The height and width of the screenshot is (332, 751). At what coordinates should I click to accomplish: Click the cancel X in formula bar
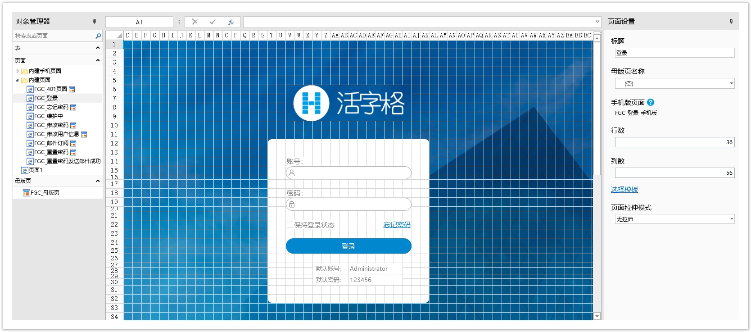(195, 22)
